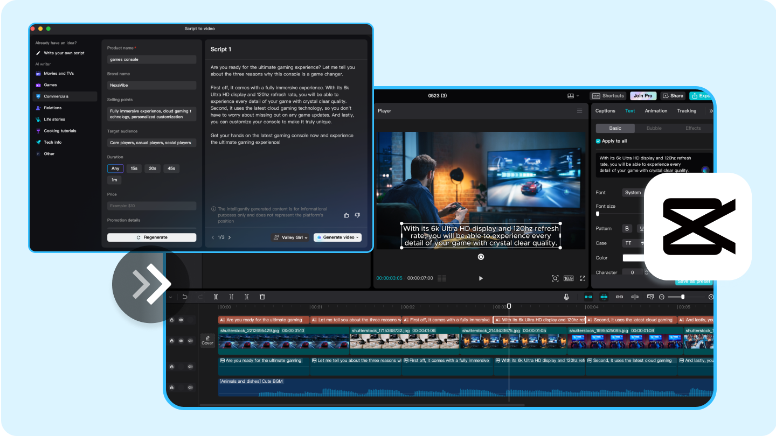The width and height of the screenshot is (776, 436).
Task: Expand more tabs with the double chevron
Action: click(x=711, y=111)
